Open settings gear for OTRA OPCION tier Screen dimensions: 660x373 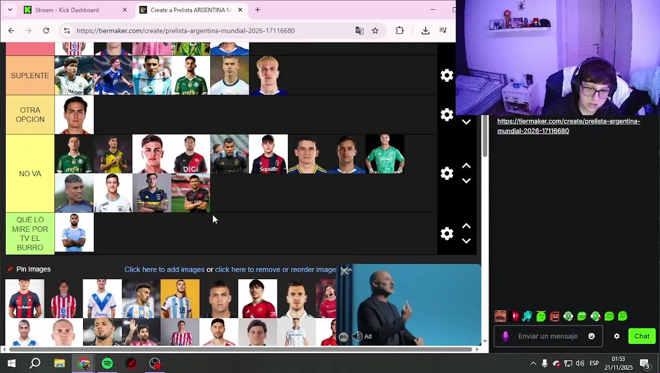tap(447, 114)
